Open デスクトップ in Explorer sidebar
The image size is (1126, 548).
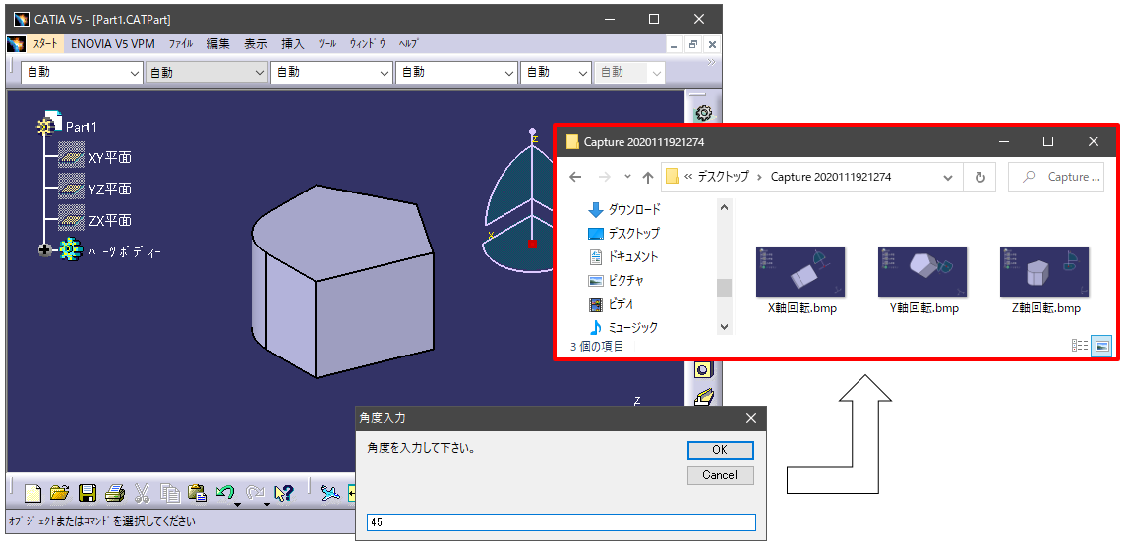tap(623, 233)
